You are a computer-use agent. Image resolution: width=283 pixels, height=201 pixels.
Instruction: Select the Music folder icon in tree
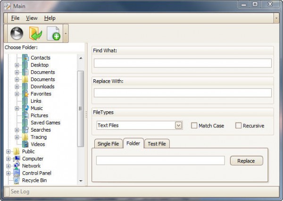25,108
